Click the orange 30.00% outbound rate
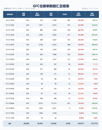 coord(81,84)
